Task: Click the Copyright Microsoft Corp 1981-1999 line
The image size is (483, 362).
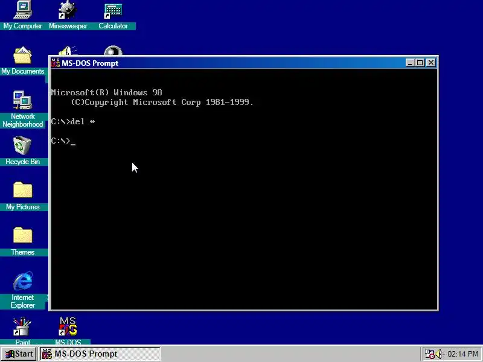Action: (x=162, y=102)
